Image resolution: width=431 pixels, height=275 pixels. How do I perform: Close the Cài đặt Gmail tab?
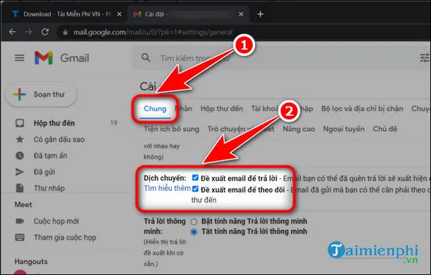[x=241, y=14]
